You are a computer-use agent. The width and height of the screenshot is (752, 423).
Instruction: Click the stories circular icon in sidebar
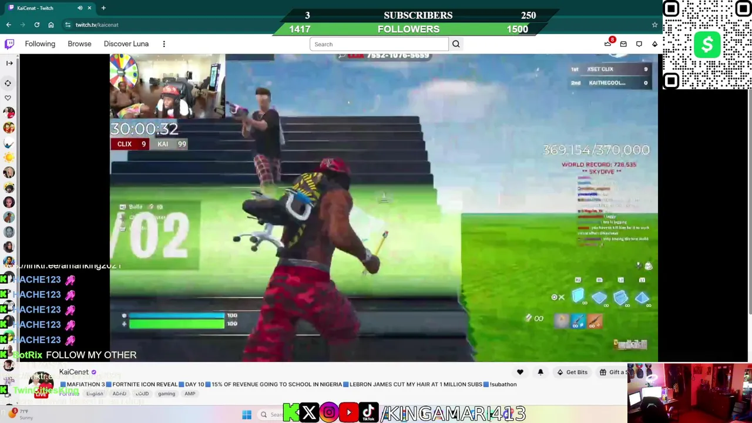click(x=8, y=83)
